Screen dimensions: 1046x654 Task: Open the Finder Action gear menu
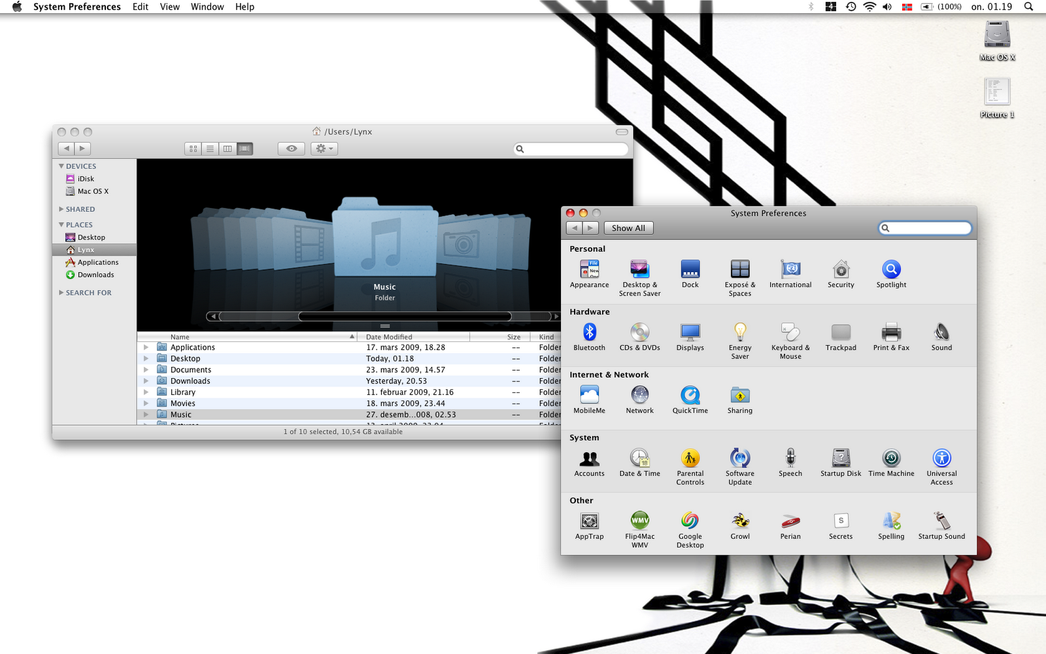pos(324,149)
